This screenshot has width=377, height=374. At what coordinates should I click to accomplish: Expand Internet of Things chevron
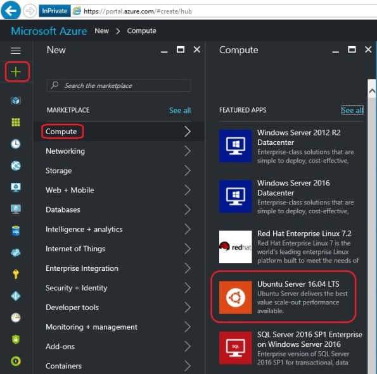tap(188, 249)
